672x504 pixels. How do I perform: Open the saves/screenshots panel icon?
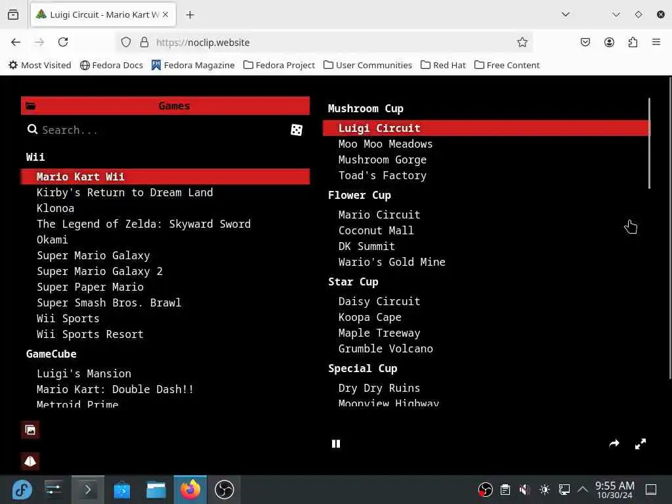click(x=30, y=430)
